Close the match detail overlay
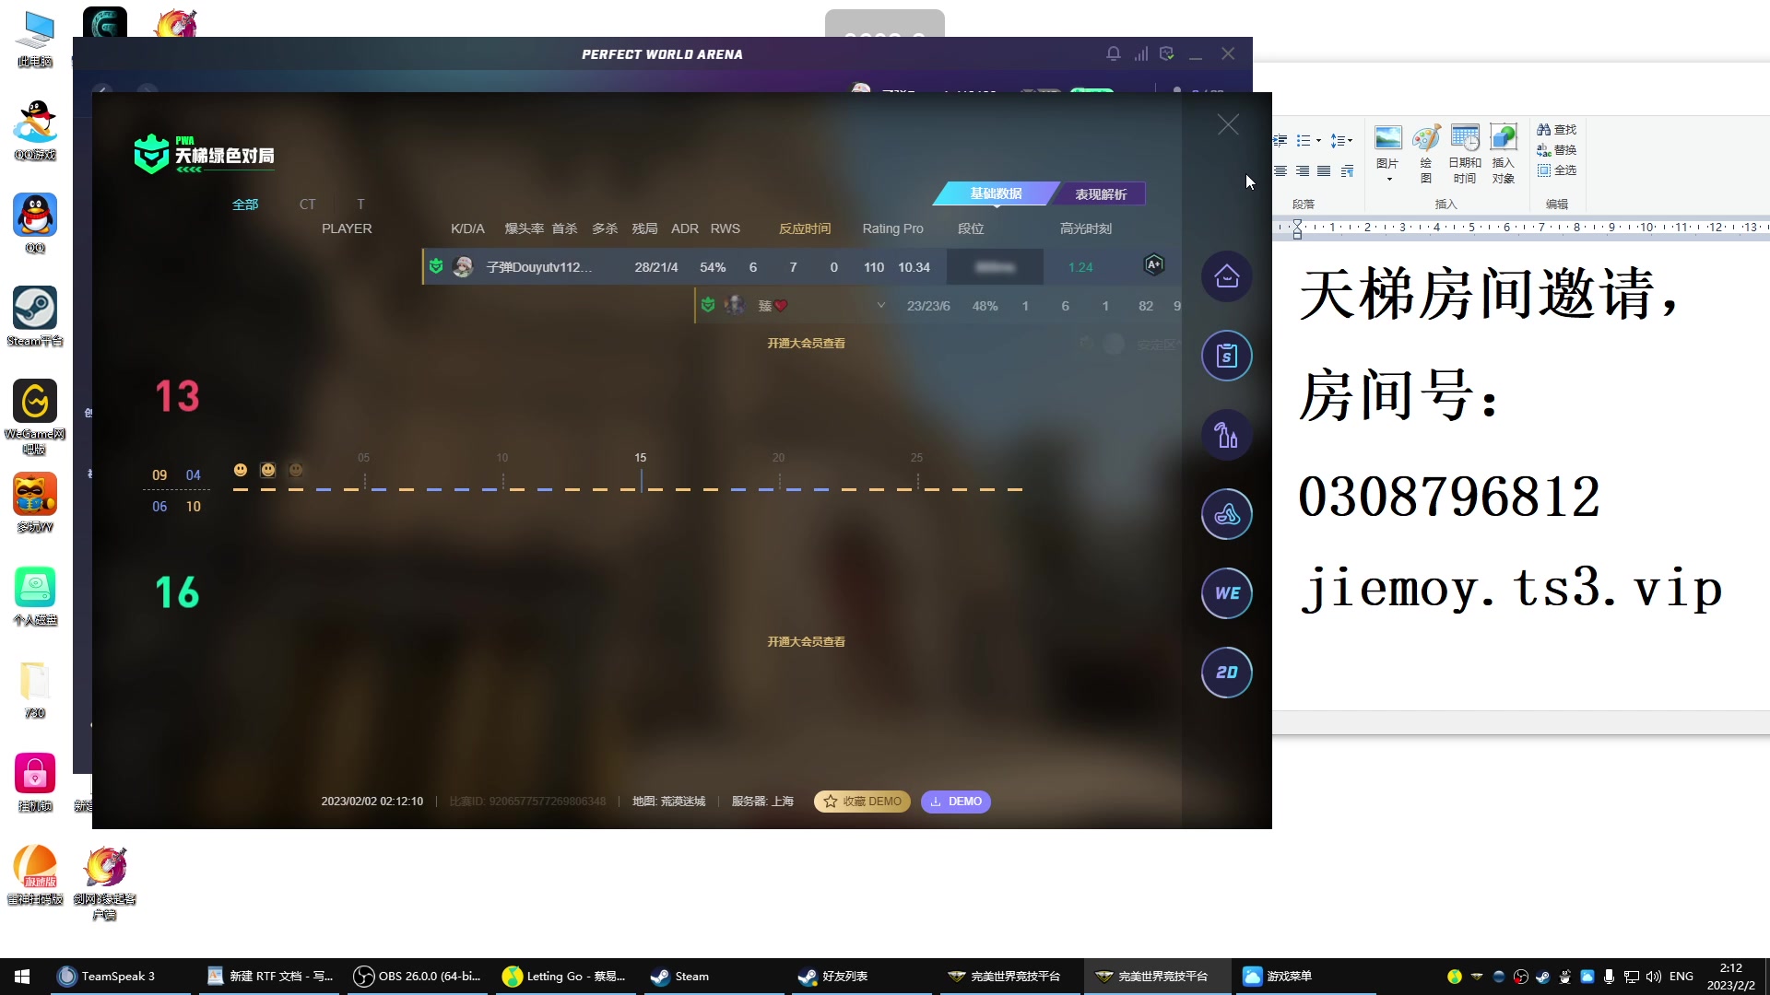The image size is (1770, 995). tap(1228, 124)
